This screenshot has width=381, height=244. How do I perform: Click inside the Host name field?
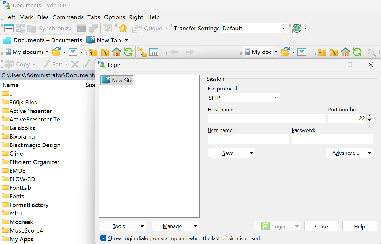(x=266, y=118)
